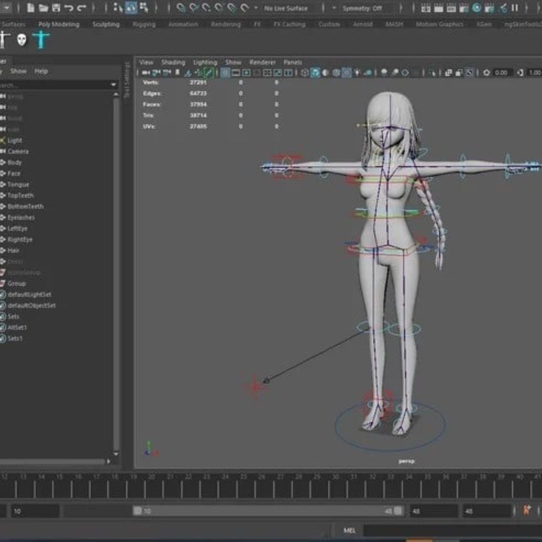The image size is (542, 542).
Task: Click the animation start time field showing 10
Action: pos(35,511)
